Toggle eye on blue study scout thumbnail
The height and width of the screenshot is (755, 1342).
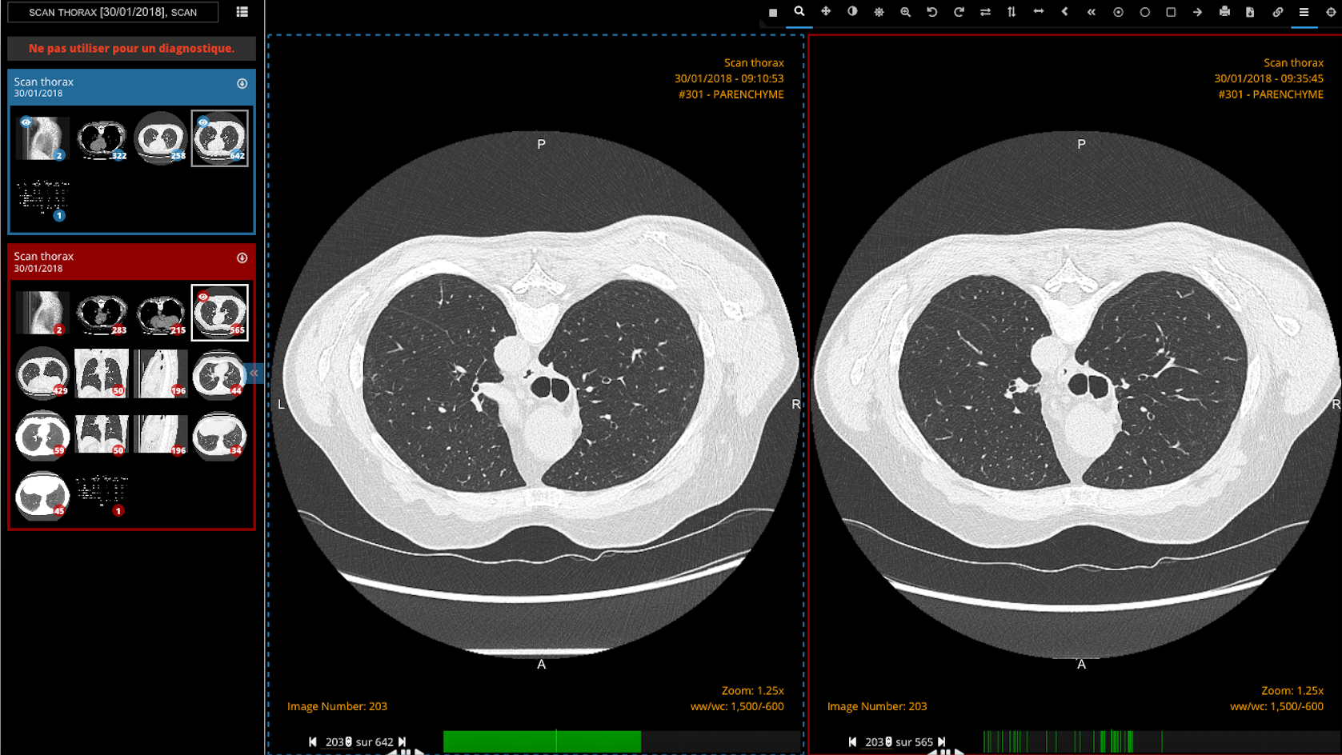pyautogui.click(x=26, y=122)
